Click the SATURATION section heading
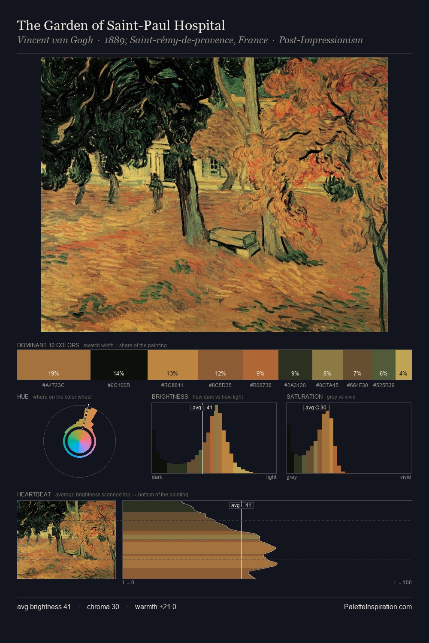The width and height of the screenshot is (429, 643). pos(305,397)
